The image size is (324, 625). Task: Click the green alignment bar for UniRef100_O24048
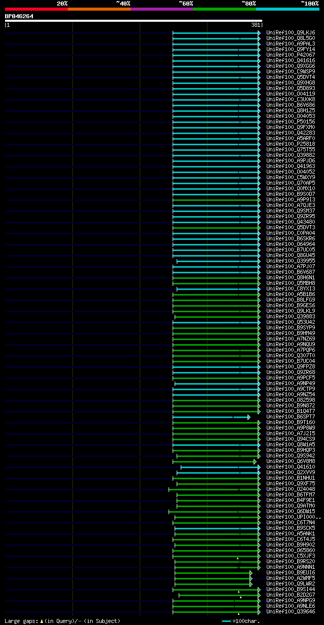click(214, 489)
